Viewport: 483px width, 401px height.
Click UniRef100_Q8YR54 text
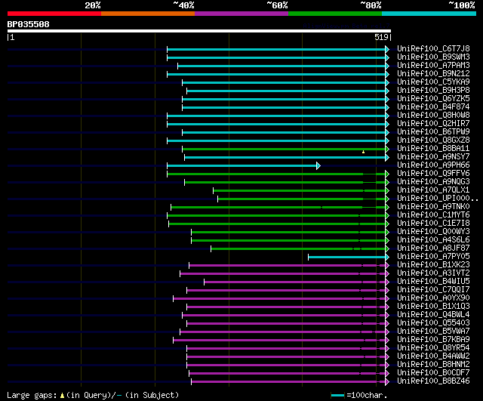tap(433, 348)
